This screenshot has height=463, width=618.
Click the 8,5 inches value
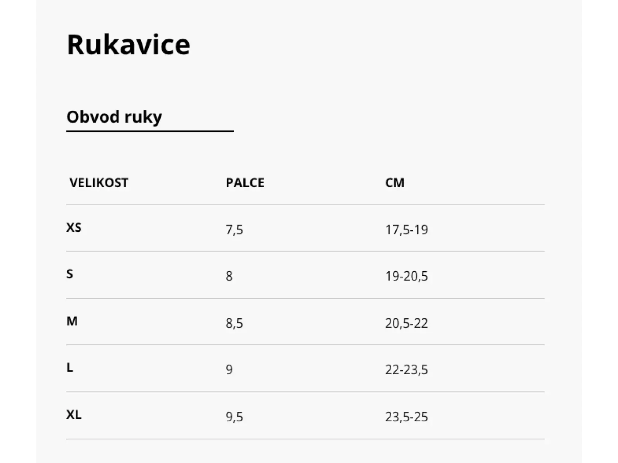pos(234,323)
